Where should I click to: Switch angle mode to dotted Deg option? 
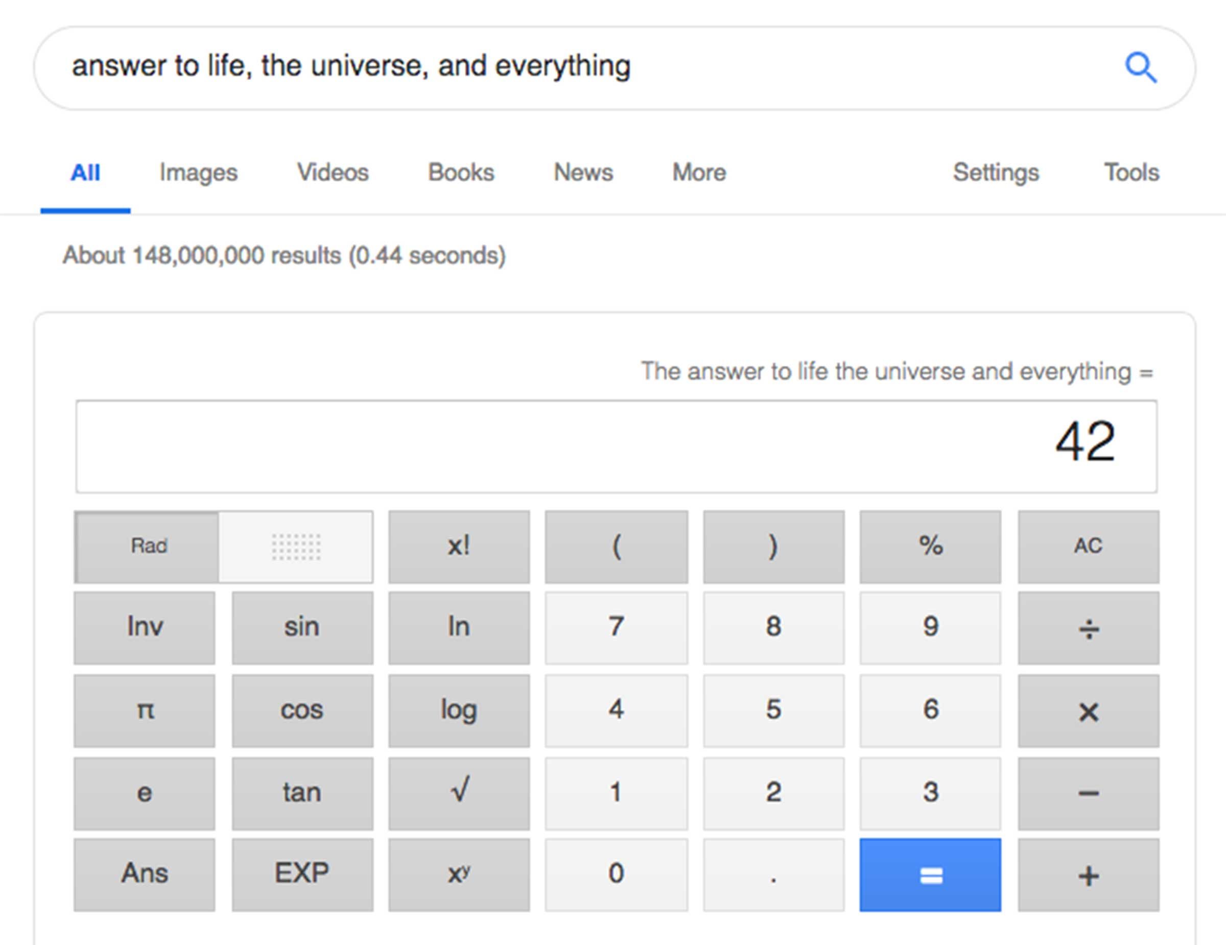[296, 547]
